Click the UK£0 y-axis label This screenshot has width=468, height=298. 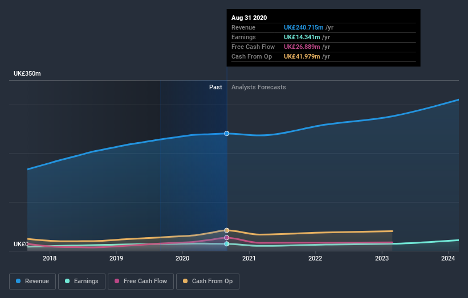[21, 244]
